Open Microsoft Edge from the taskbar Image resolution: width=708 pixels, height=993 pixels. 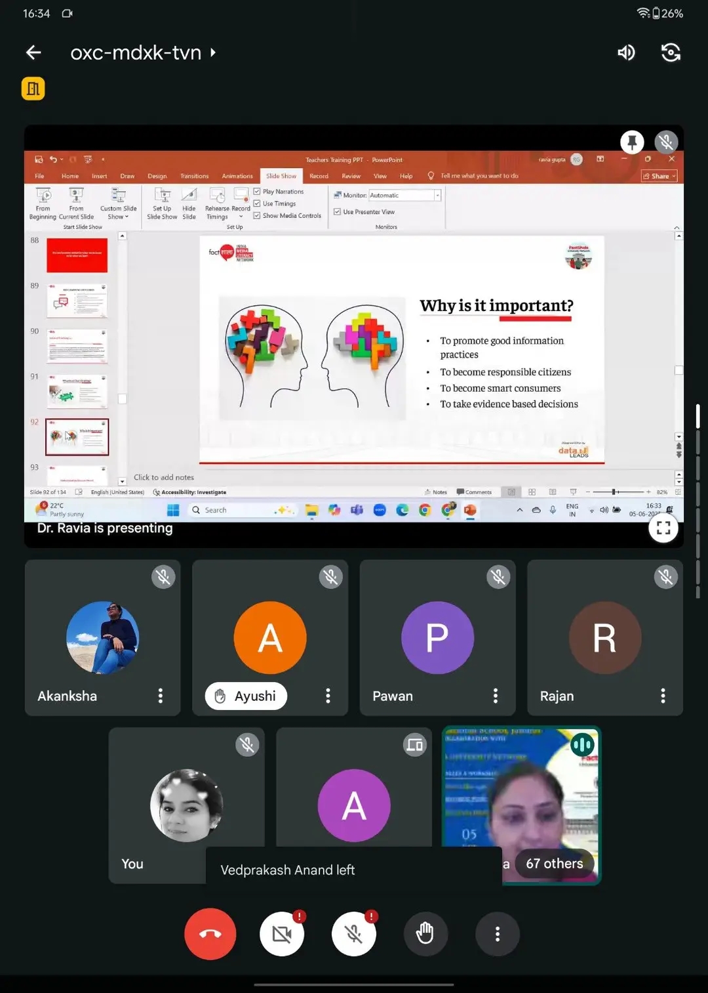403,510
